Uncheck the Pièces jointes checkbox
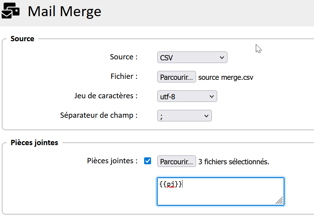Screen dimensions: 314x222 148,161
